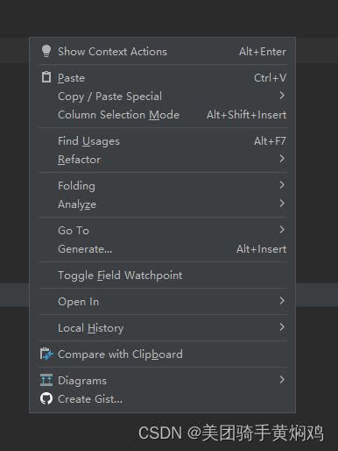
Task: Select Show Context Actions
Action: coord(162,52)
